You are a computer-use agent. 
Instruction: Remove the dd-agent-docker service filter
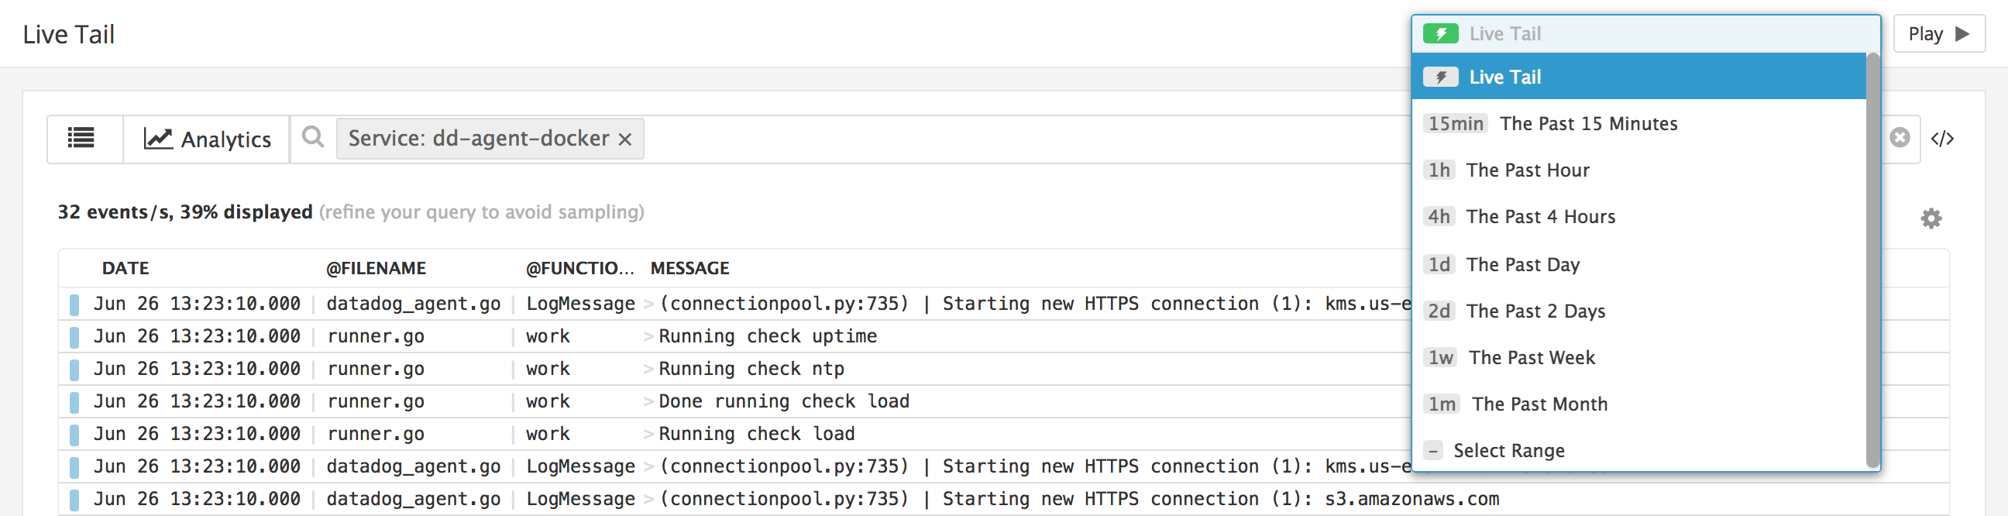click(x=625, y=139)
